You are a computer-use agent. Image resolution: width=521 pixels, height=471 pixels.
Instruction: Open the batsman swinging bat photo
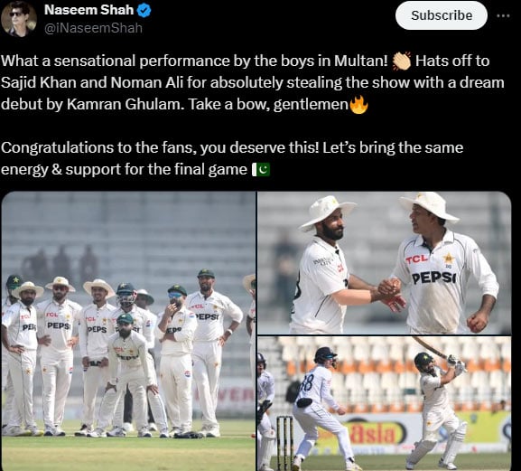[x=384, y=403]
